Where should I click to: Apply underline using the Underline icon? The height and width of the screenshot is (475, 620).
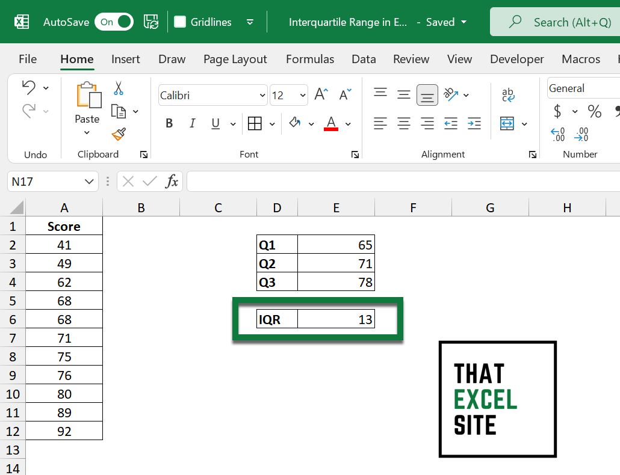(215, 123)
